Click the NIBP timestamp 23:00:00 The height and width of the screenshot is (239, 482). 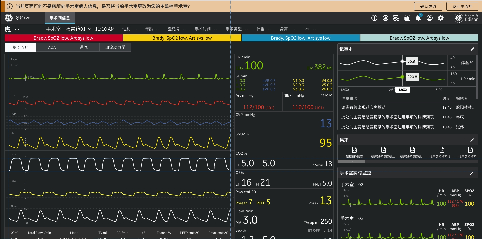point(326,95)
